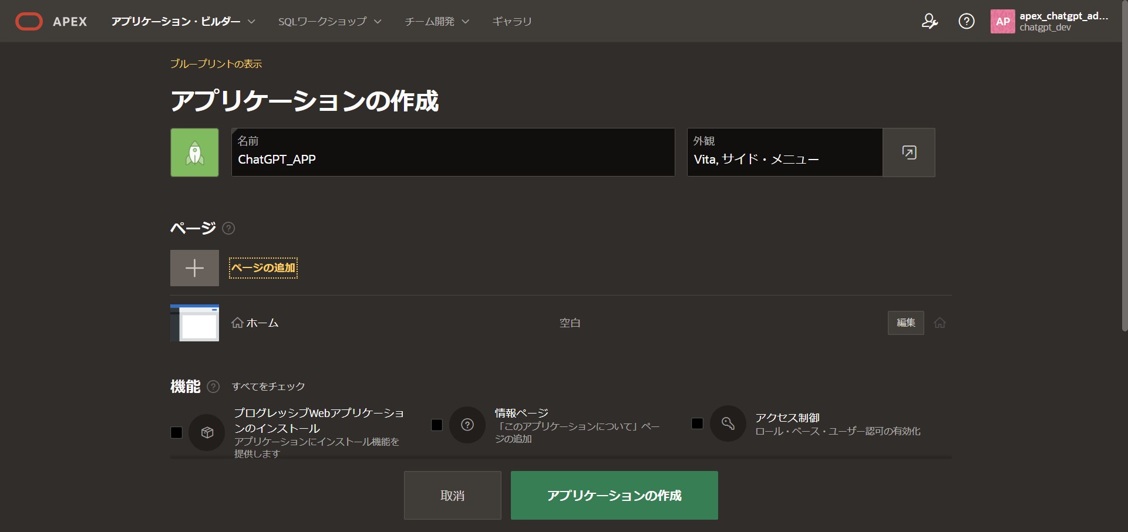The image size is (1128, 532).
Task: Click the ホーム page thumbnail
Action: pos(194,323)
